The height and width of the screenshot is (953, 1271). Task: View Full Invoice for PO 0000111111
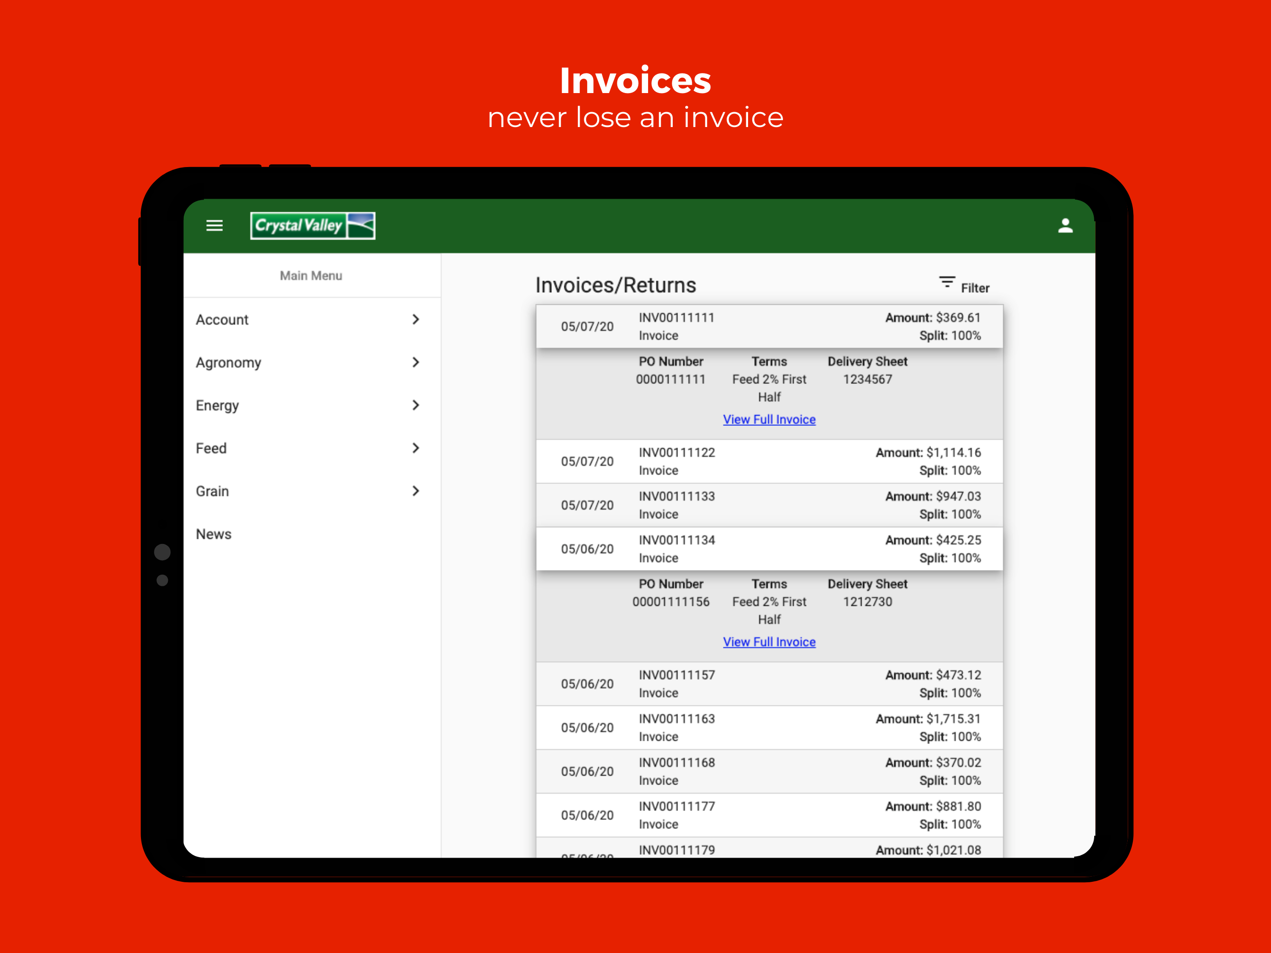pyautogui.click(x=769, y=420)
